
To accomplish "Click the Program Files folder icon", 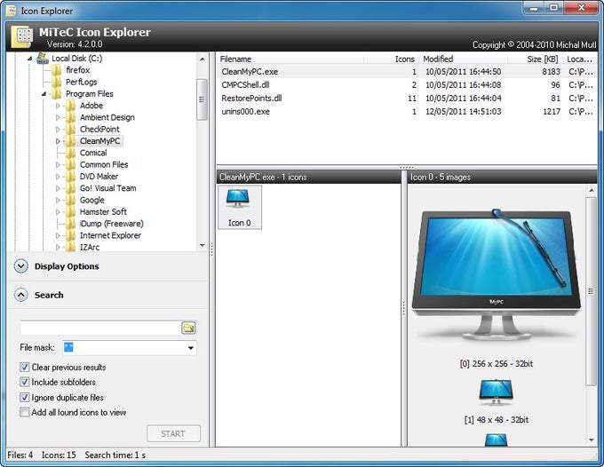I will [57, 94].
